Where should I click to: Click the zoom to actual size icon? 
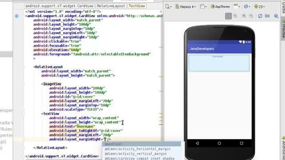235,16
